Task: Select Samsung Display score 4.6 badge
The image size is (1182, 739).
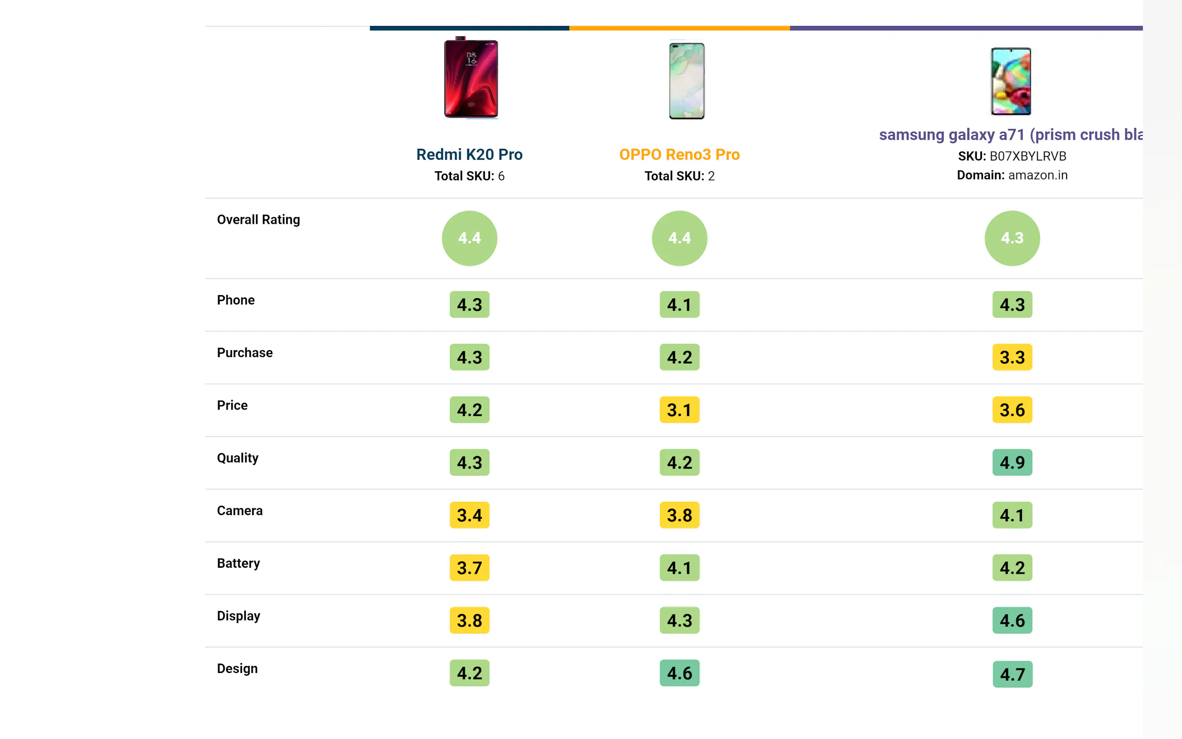Action: pos(1012,620)
